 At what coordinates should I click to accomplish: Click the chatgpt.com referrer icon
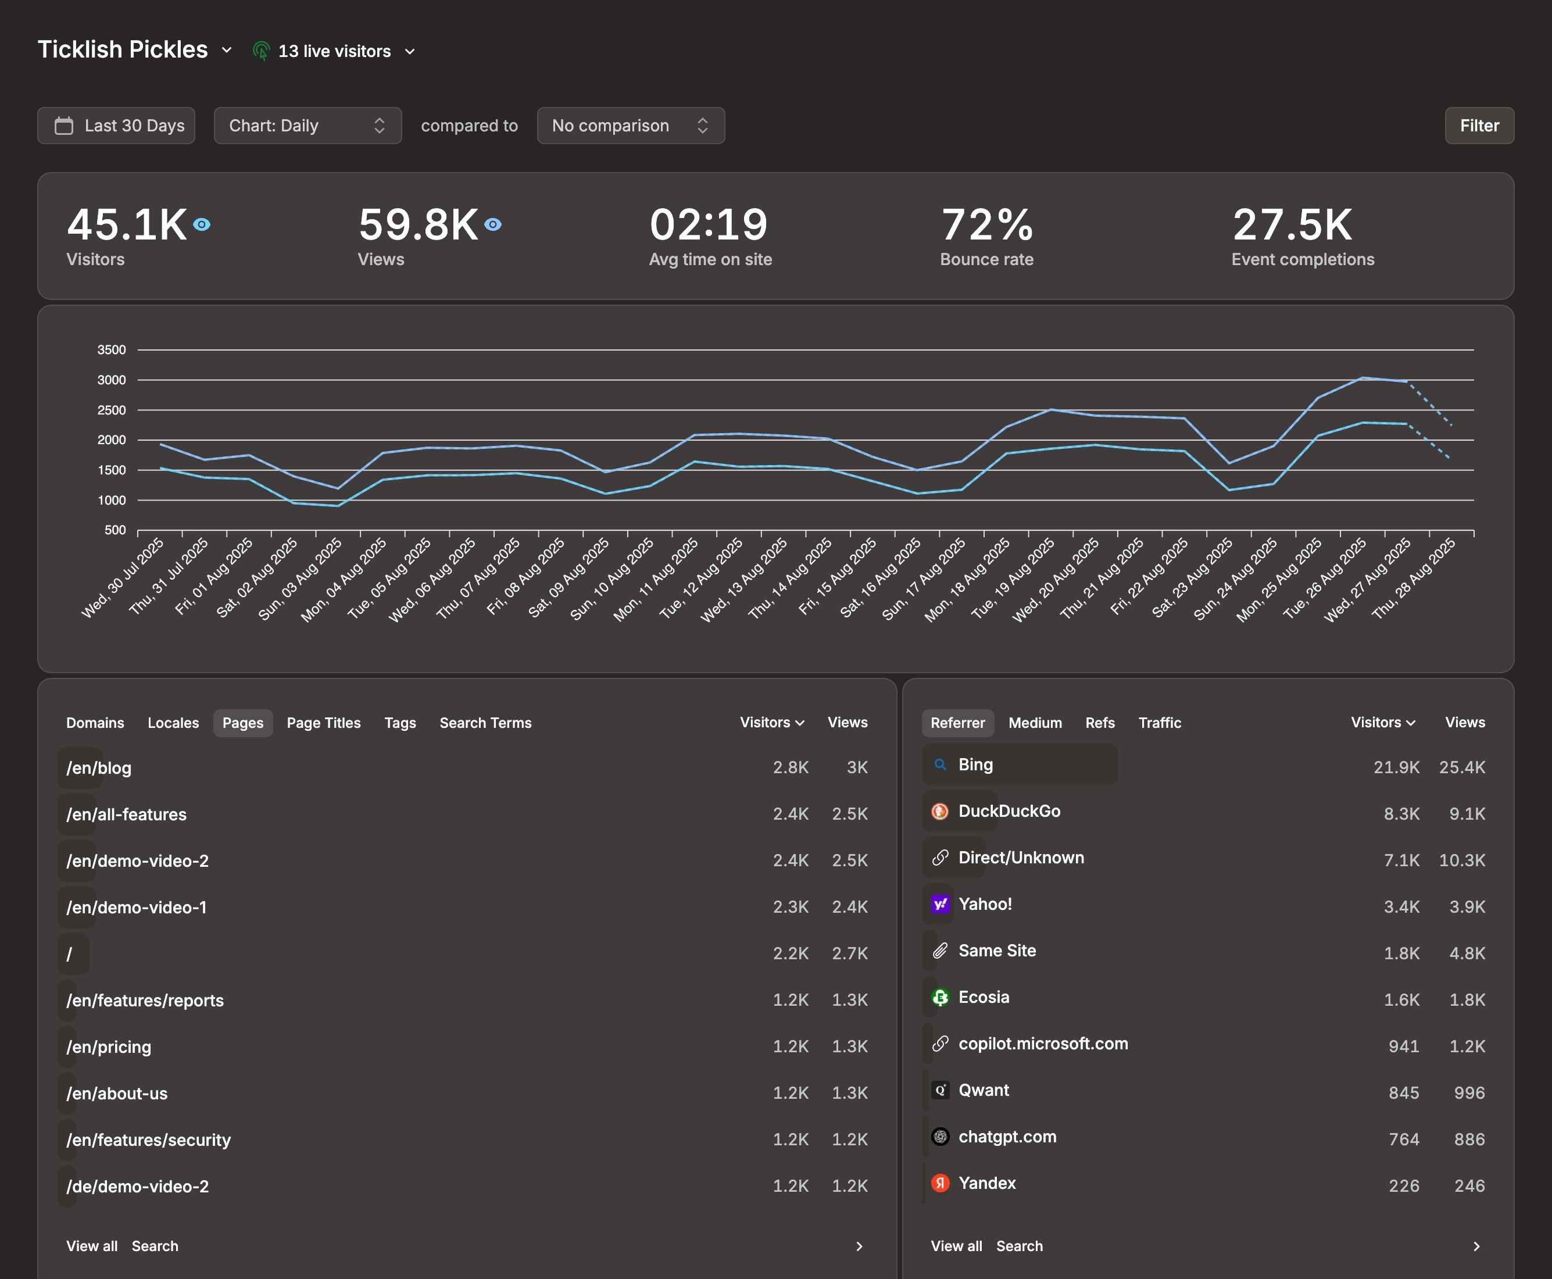[941, 1137]
